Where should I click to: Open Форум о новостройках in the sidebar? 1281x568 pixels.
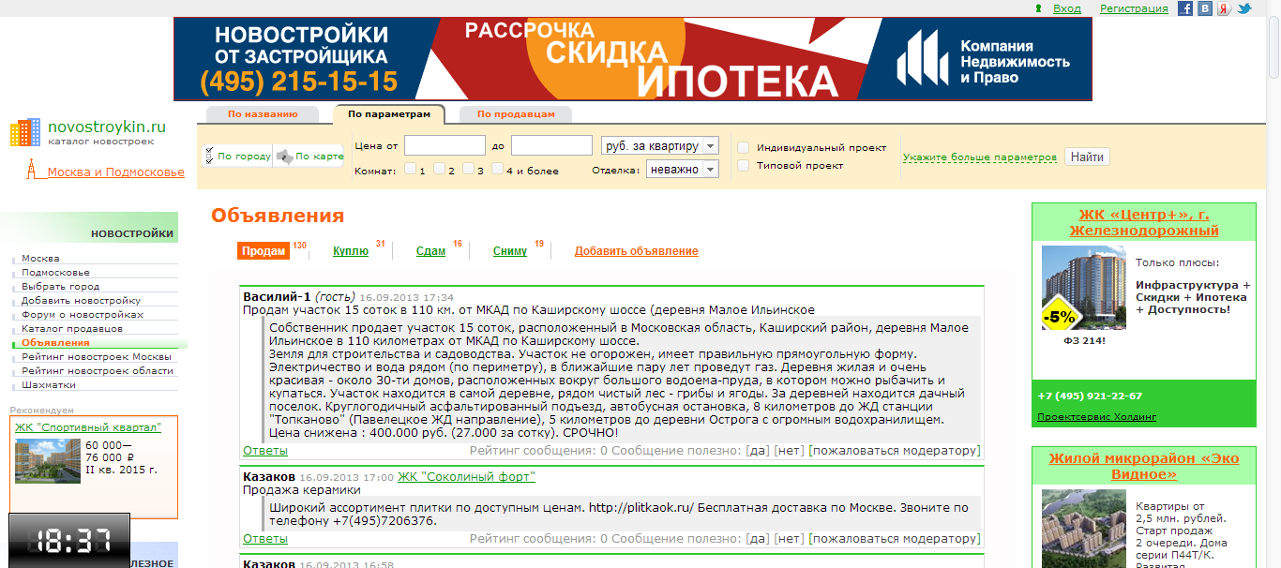pos(83,315)
